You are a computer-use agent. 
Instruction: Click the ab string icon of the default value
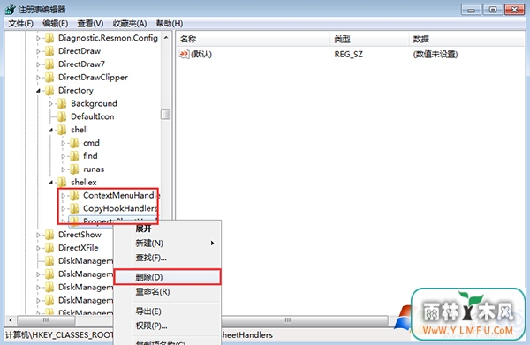pyautogui.click(x=185, y=54)
